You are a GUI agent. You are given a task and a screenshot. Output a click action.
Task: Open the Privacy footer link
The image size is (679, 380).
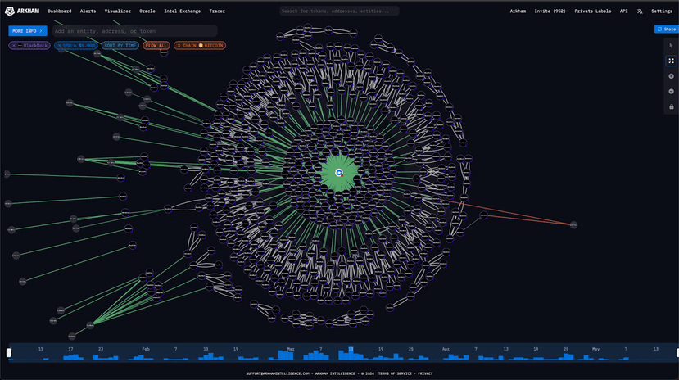pyautogui.click(x=425, y=373)
